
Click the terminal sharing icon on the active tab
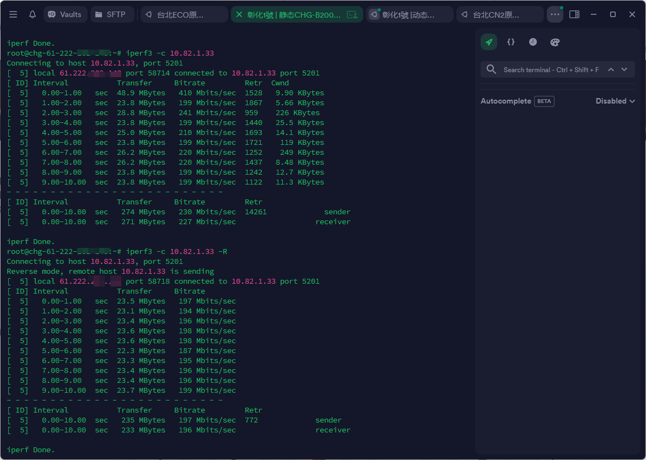point(352,15)
